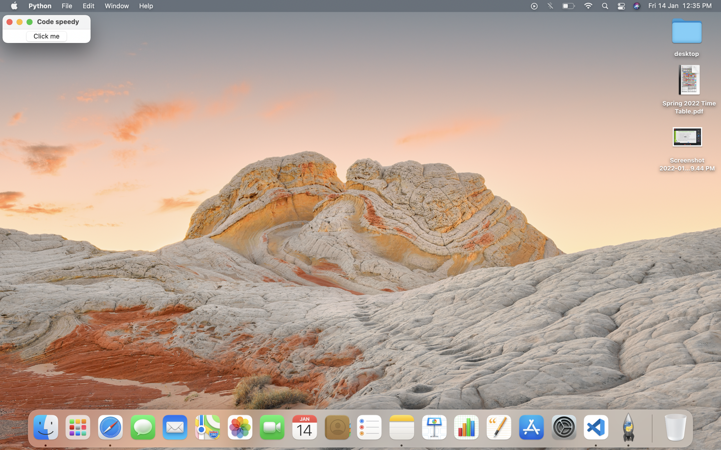Click the Python rocket launcher dock icon
This screenshot has height=450, width=721.
(628, 427)
